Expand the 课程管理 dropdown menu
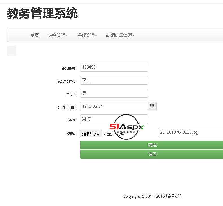Image resolution: width=223 pixels, height=206 pixels. coord(87,35)
